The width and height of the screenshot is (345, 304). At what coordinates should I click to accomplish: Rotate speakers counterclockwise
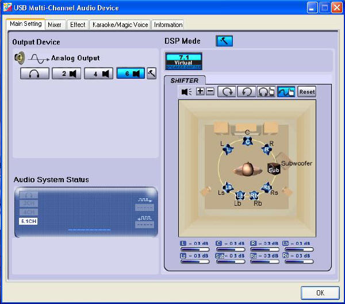247,91
